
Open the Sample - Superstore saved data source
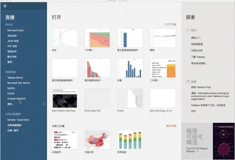[18, 120]
